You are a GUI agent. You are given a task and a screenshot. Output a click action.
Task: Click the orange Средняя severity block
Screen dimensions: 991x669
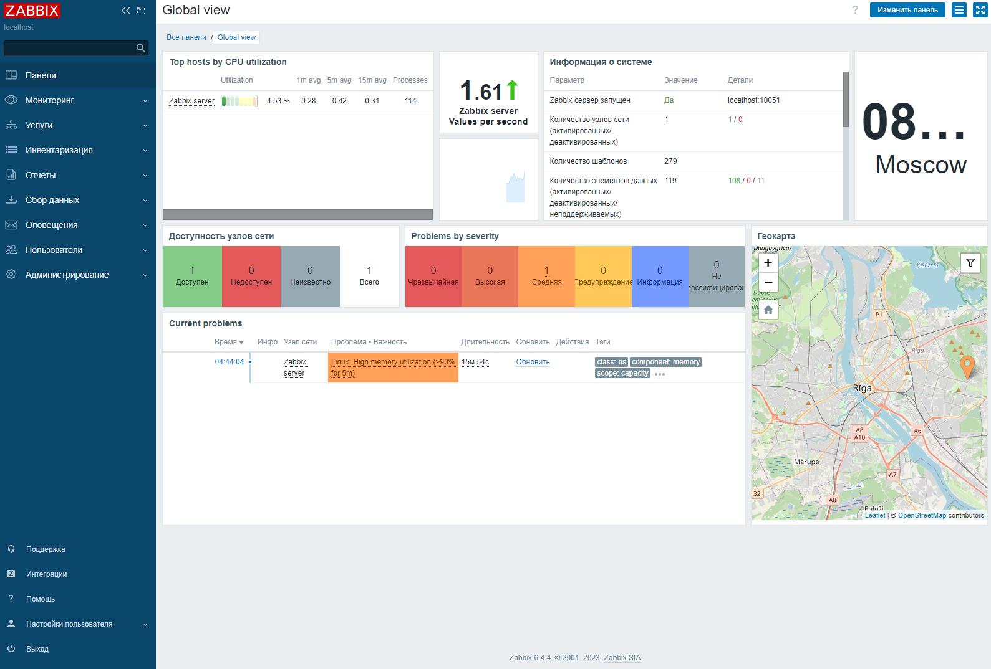(x=546, y=276)
